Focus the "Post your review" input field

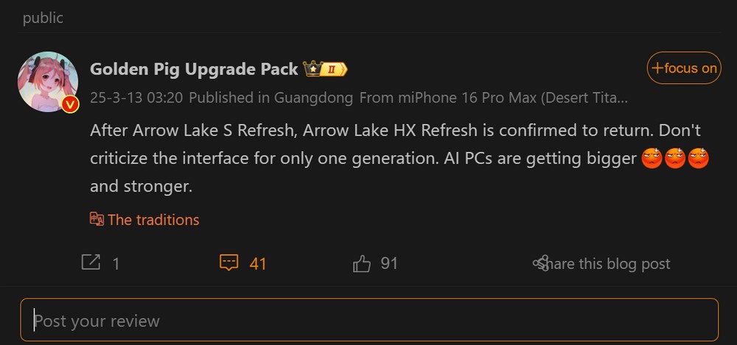pyautogui.click(x=368, y=321)
